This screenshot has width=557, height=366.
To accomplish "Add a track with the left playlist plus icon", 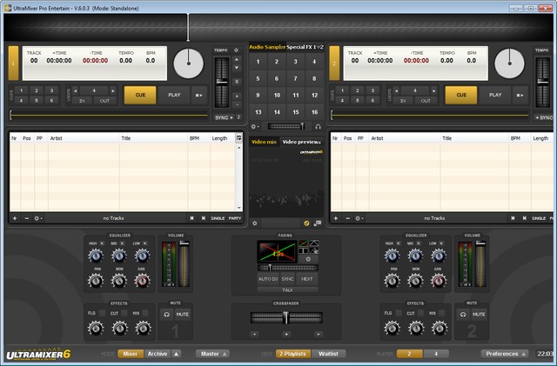I will coord(14,218).
